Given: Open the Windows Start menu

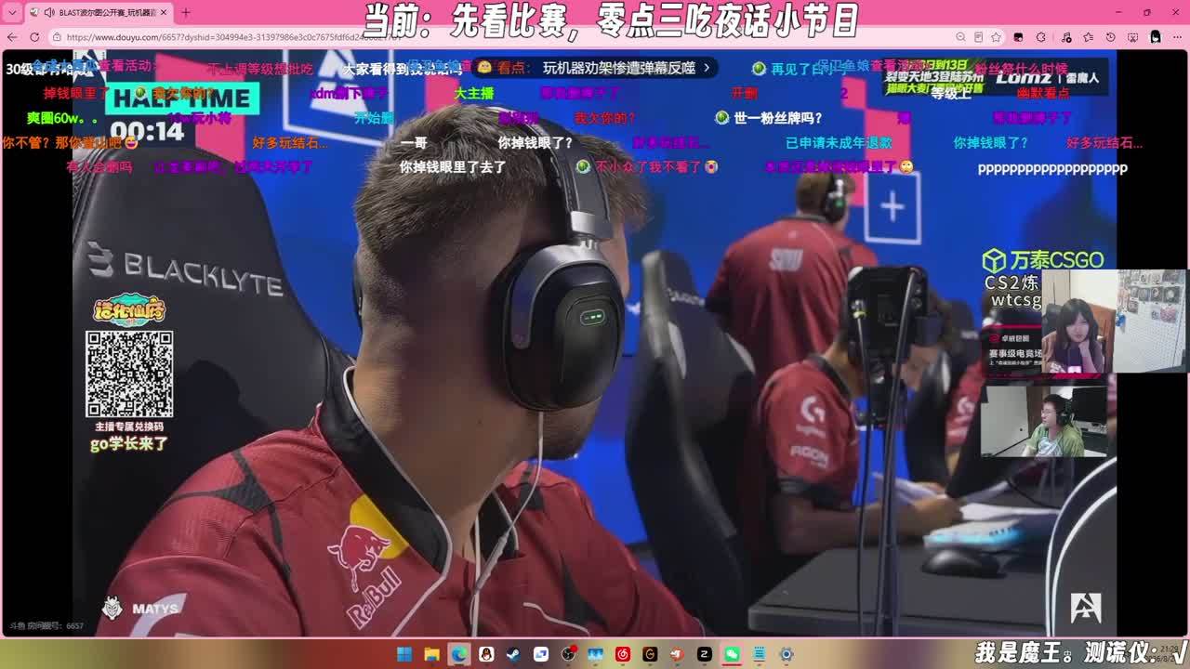Looking at the screenshot, I should (x=404, y=654).
